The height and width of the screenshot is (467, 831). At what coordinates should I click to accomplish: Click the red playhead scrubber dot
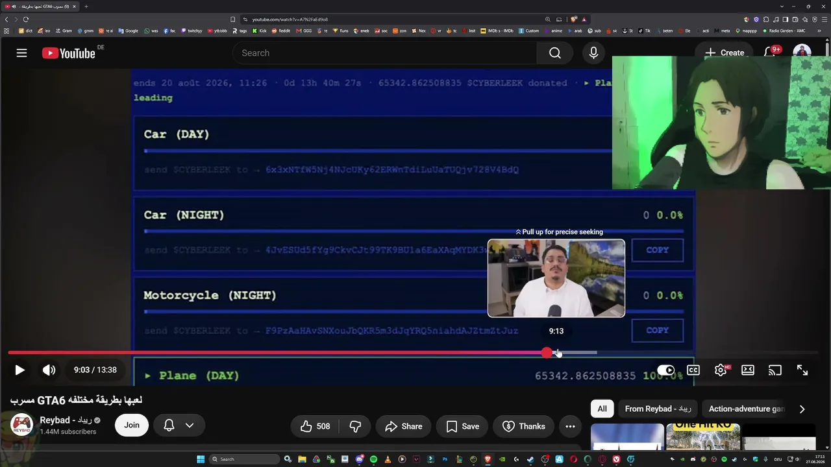coord(547,353)
